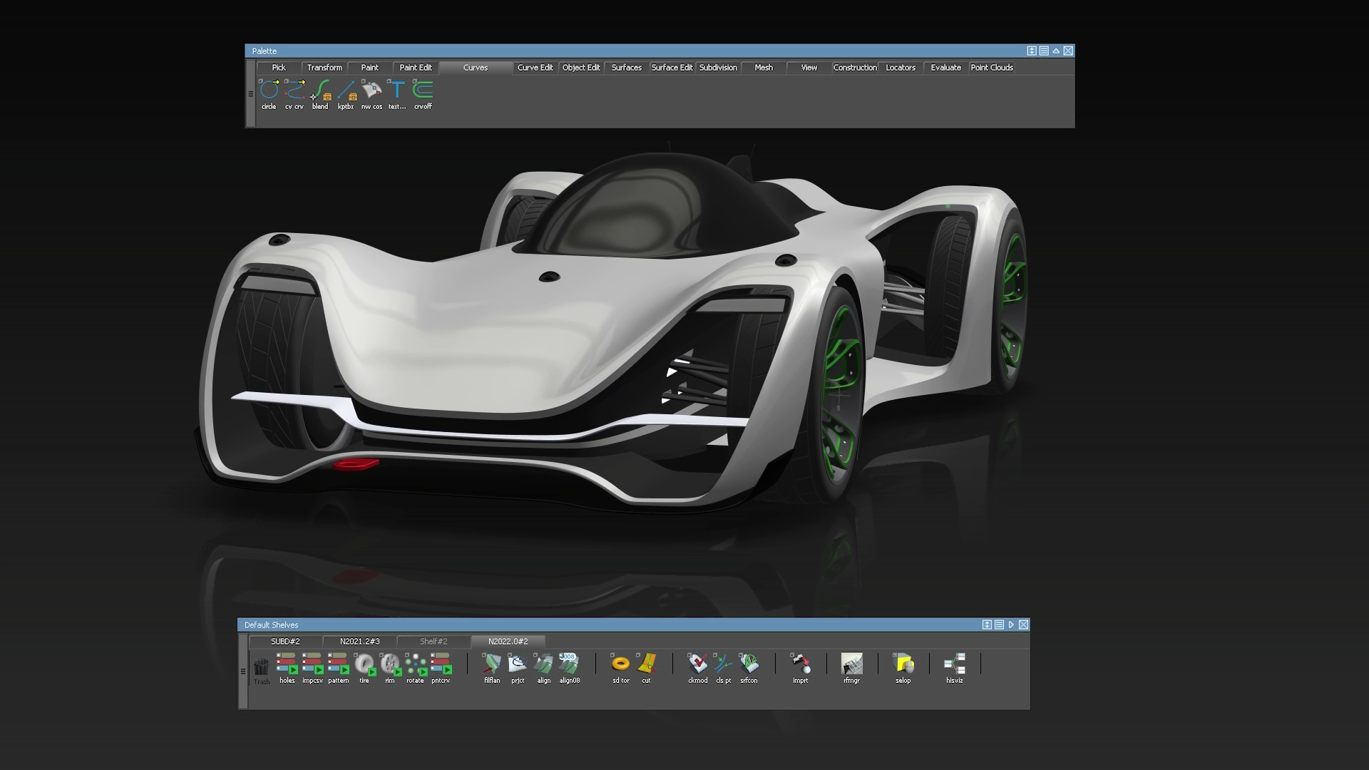Activate the blend curve toolbox
The width and height of the screenshot is (1369, 770).
(320, 91)
